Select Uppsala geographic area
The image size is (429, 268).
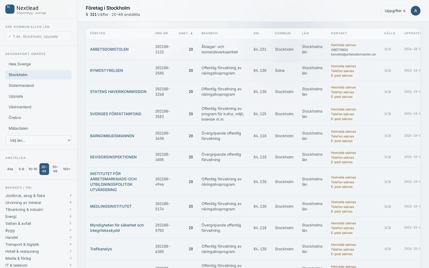38,96
